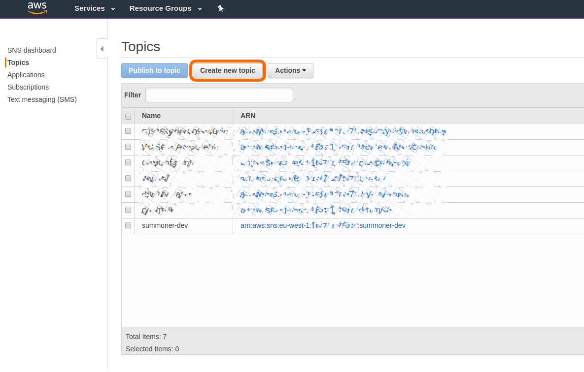Viewport: 584px width, 372px height.
Task: Check the box for summoner-dev topic
Action: pyautogui.click(x=128, y=225)
